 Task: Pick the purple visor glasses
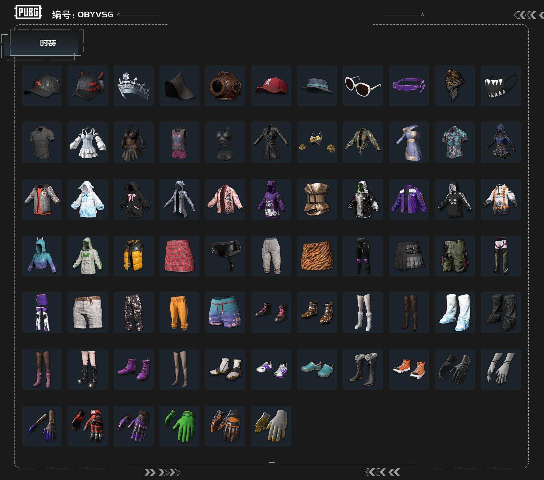coord(409,86)
